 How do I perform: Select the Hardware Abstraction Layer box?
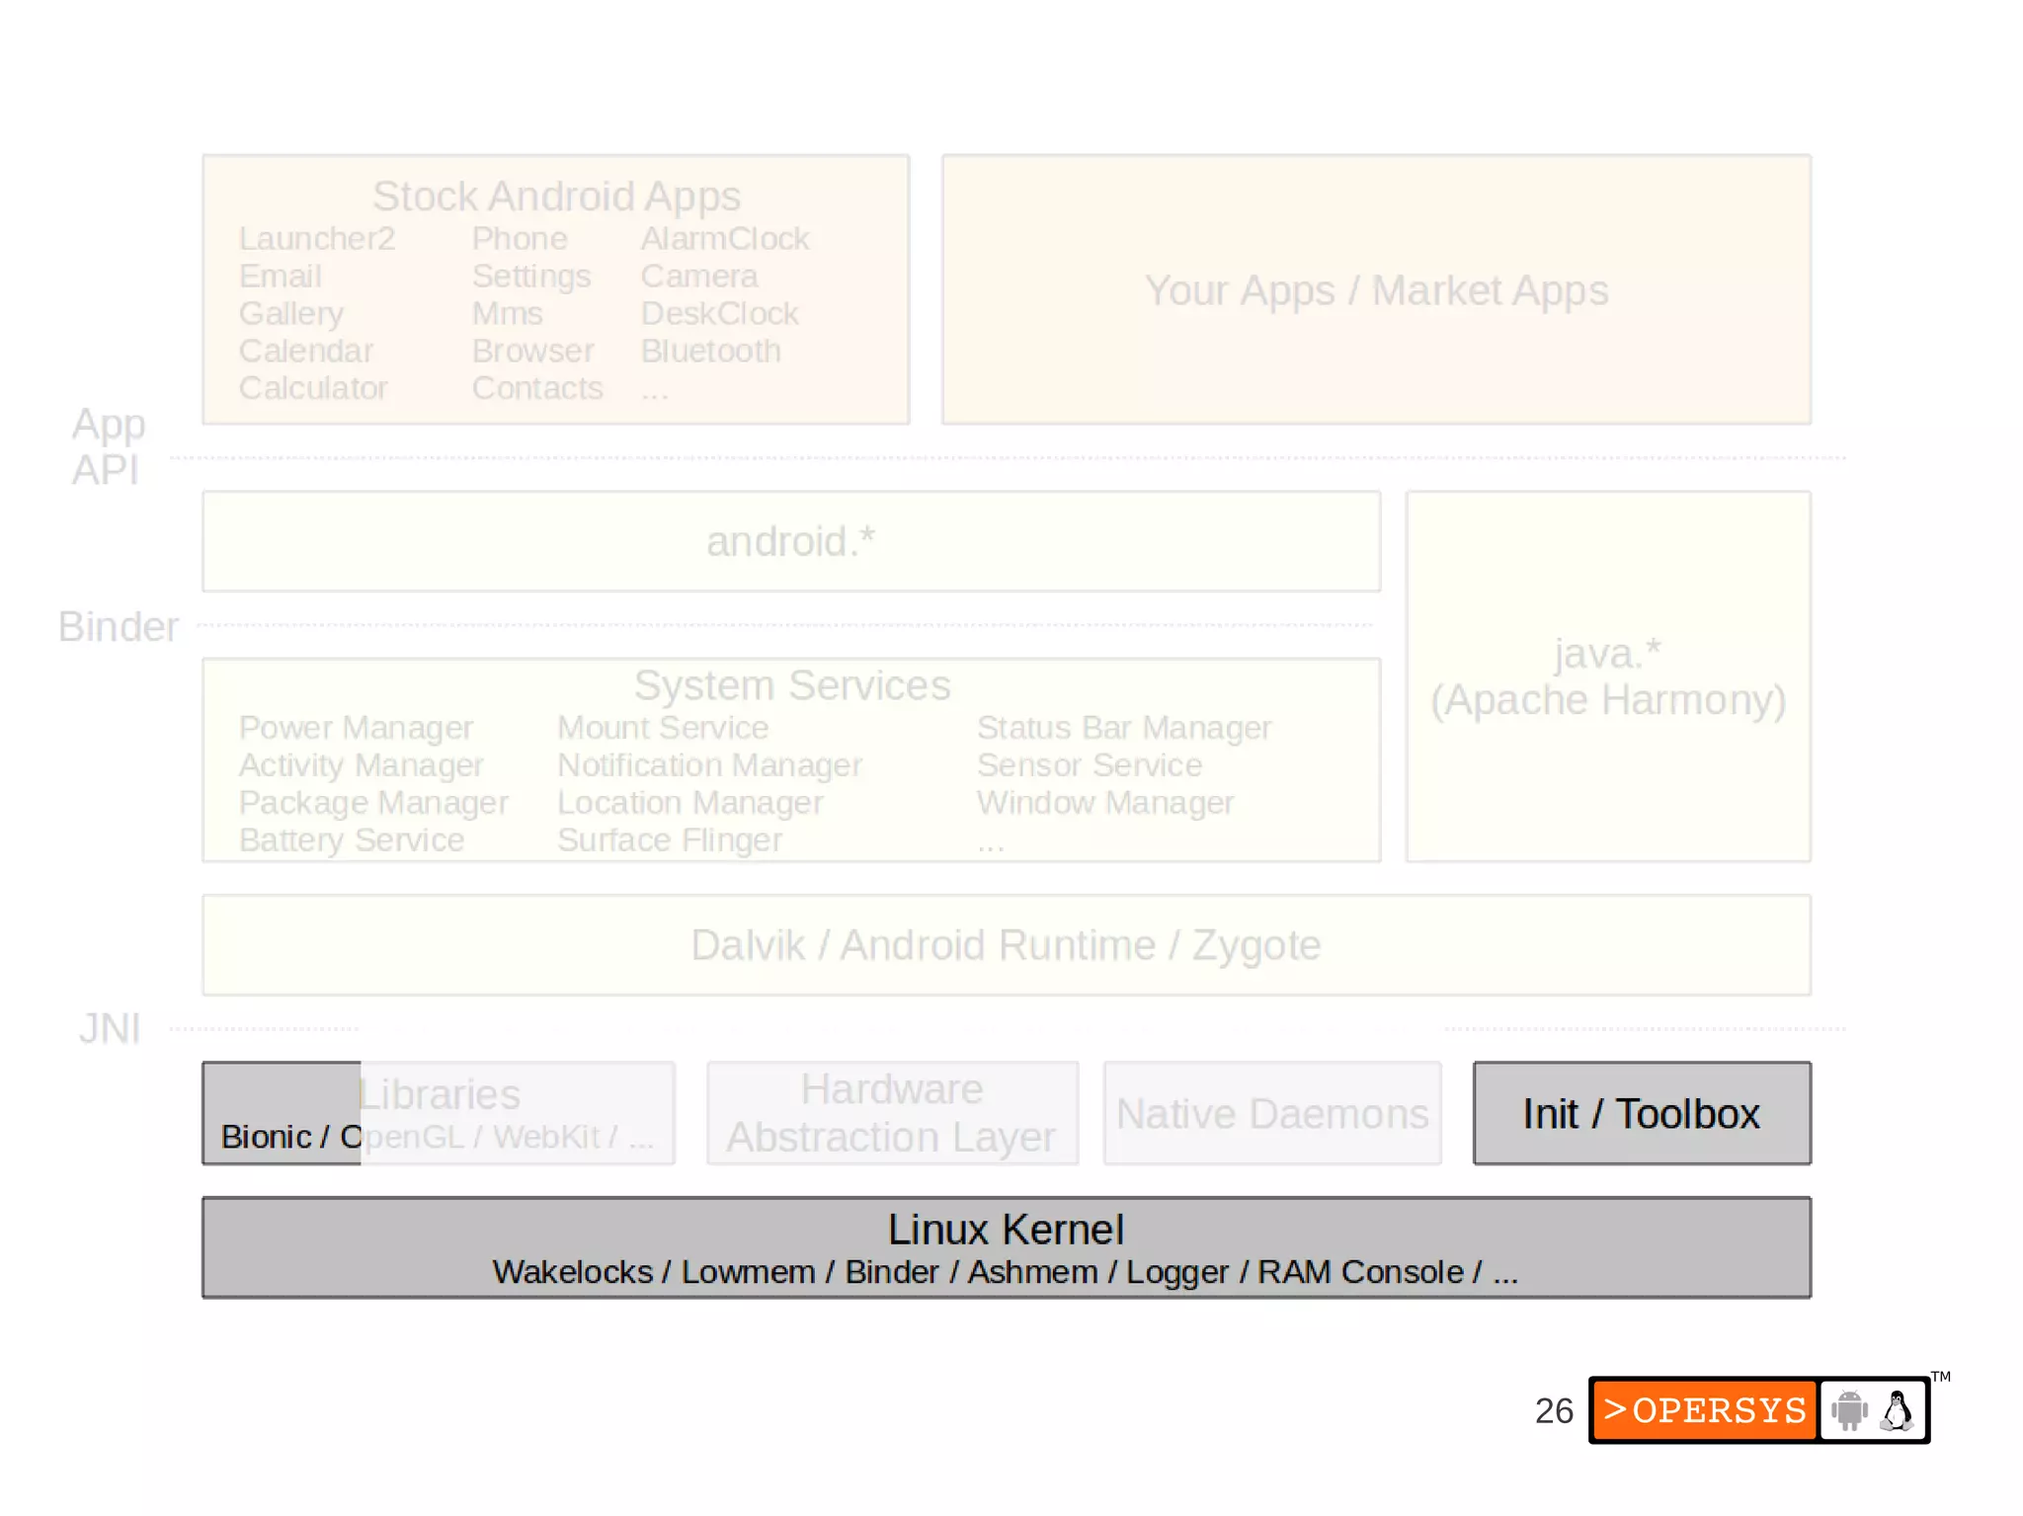[891, 1113]
